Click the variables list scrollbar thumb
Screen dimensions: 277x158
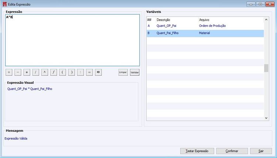tap(266, 68)
